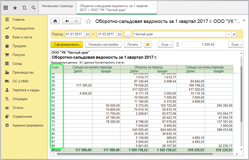Open the history icon in top panel

click(x=24, y=8)
